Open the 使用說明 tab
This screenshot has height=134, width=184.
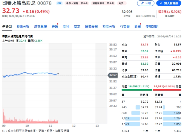[152, 27]
